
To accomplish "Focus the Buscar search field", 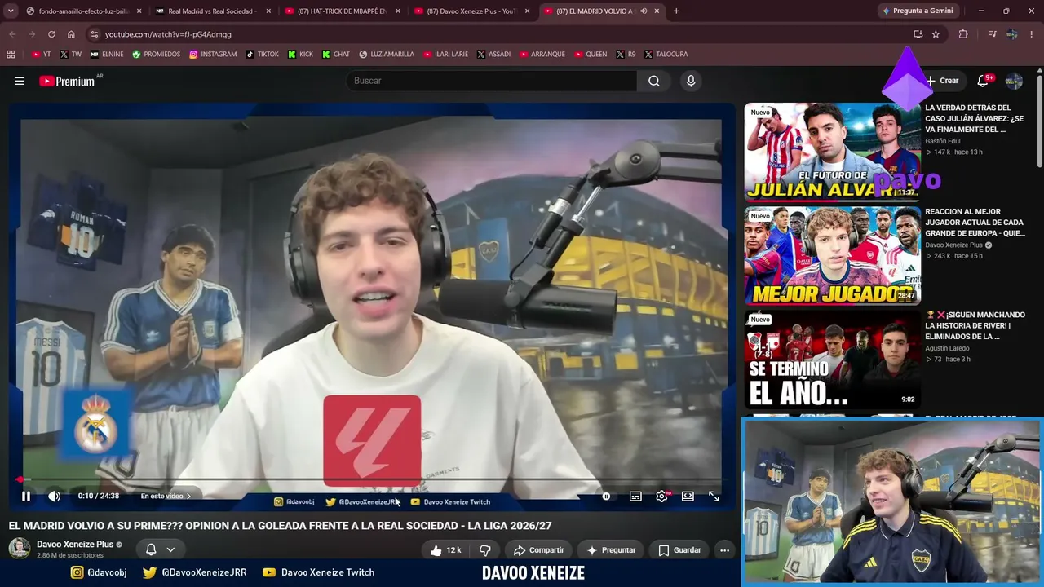I will tap(492, 81).
